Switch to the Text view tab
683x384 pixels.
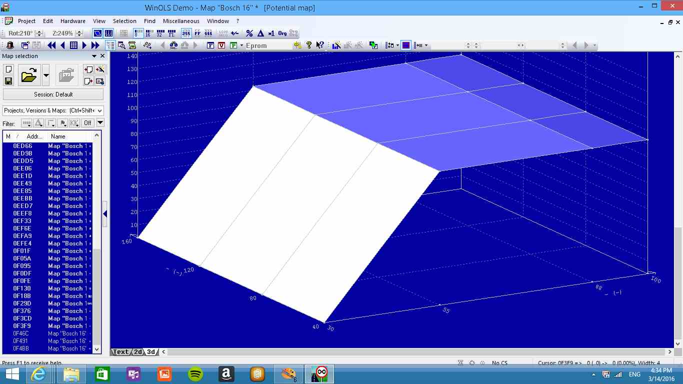(x=120, y=352)
